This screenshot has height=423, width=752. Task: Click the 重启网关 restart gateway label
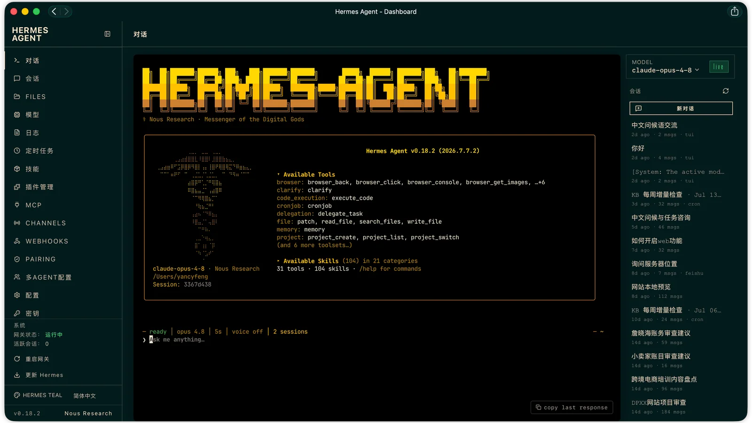[37, 359]
